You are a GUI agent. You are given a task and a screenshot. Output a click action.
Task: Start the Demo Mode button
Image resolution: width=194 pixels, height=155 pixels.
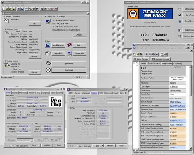tap(69, 63)
